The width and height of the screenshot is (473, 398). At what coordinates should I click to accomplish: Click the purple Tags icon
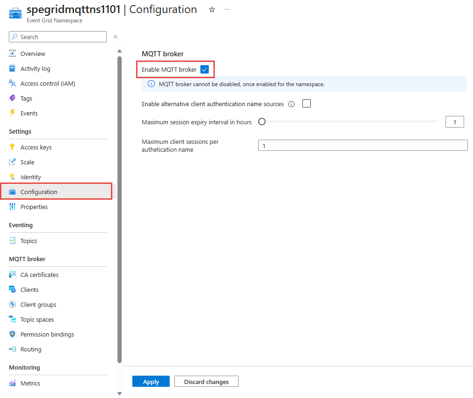click(13, 98)
